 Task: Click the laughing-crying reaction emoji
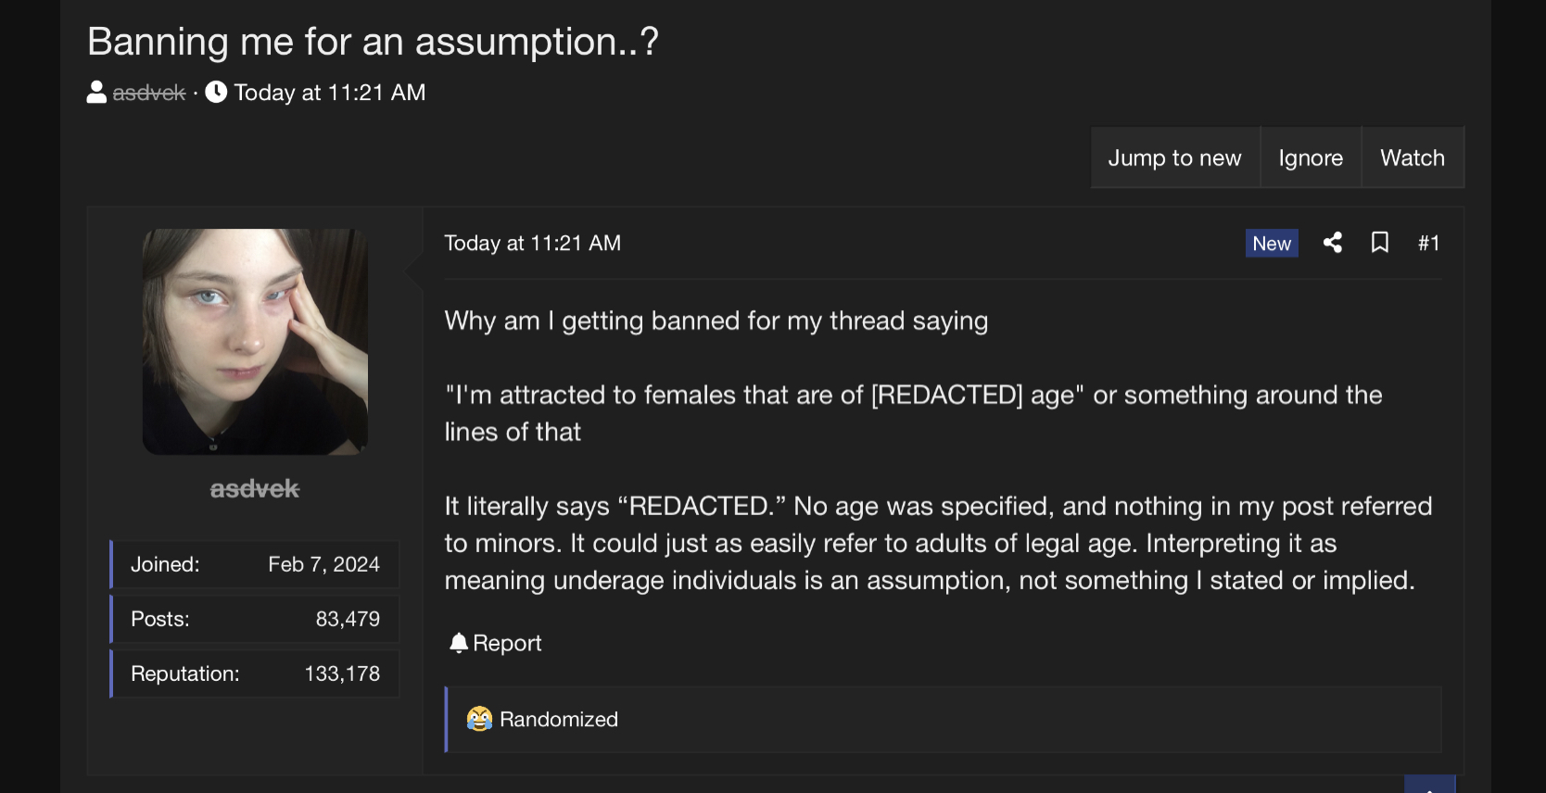pyautogui.click(x=479, y=719)
